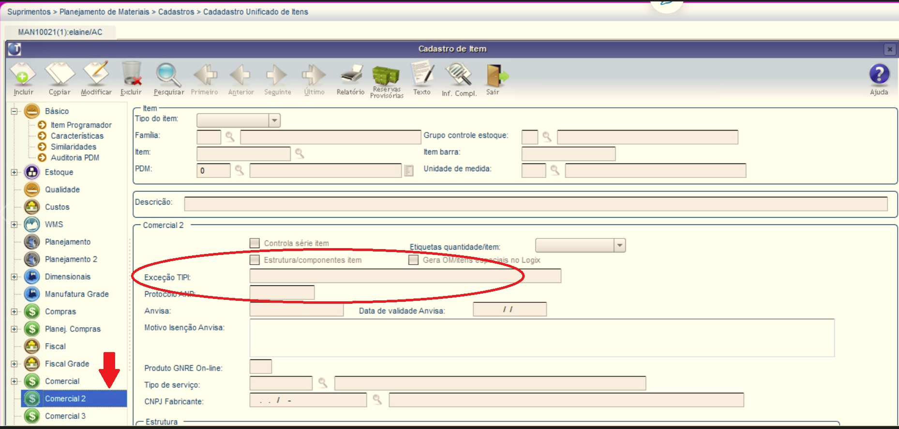Click Motivo Isenção Anvisa text area
The width and height of the screenshot is (899, 429).
[542, 338]
